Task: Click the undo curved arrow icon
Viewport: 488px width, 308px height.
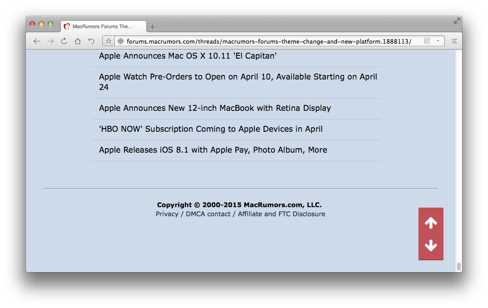Action: [91, 41]
